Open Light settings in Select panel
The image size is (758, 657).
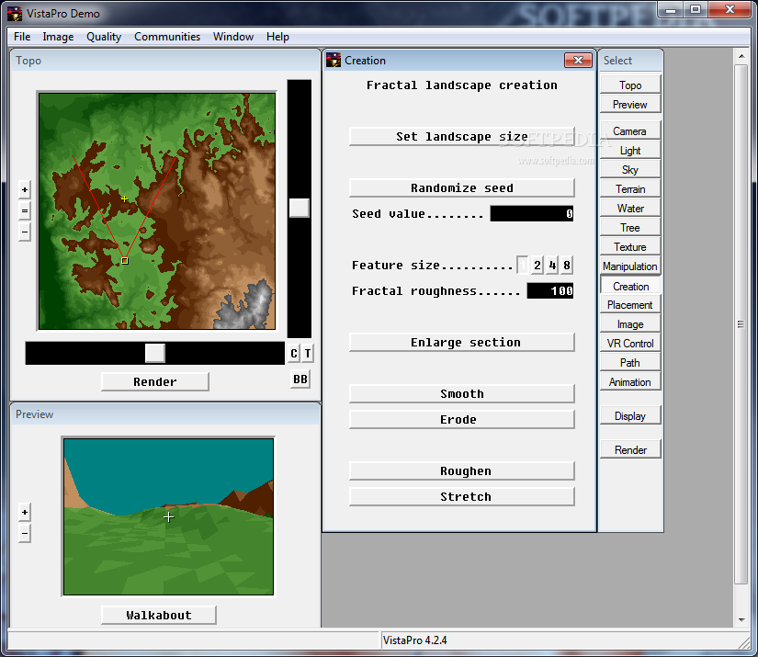(630, 151)
